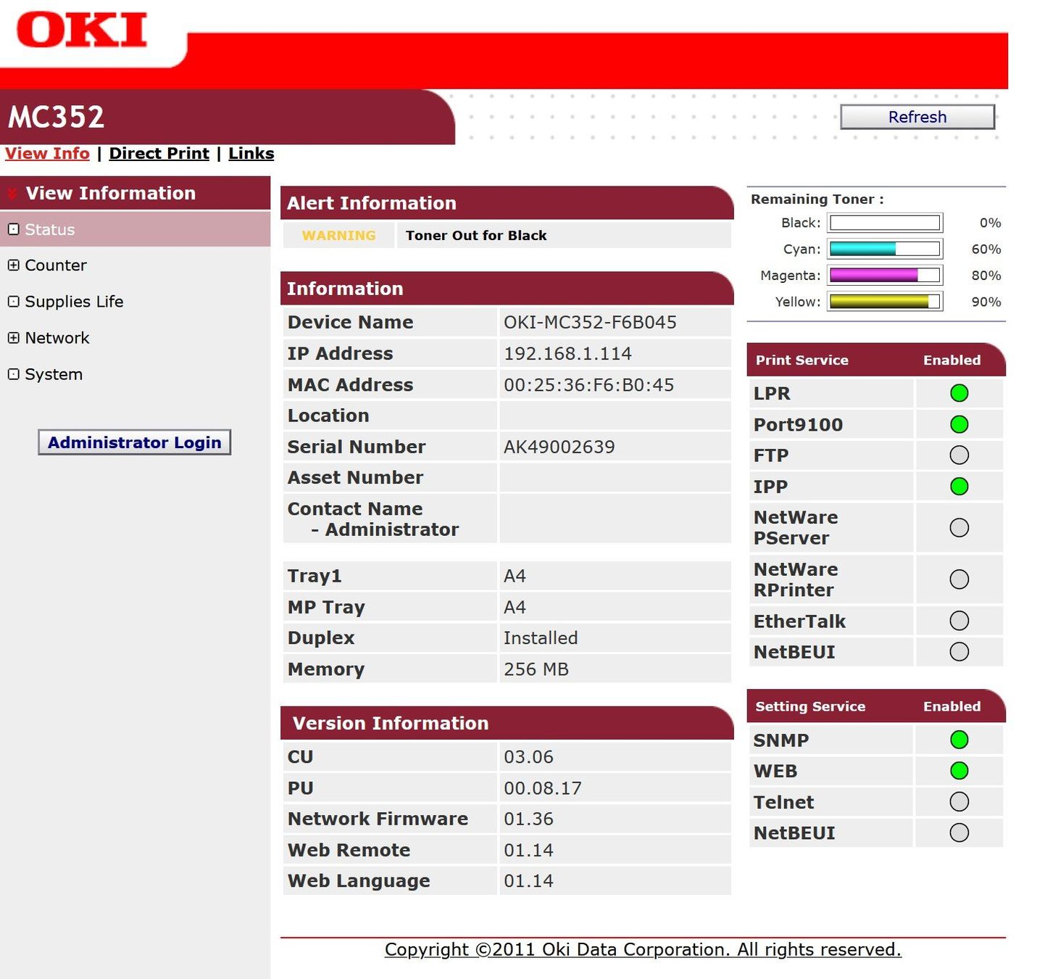Open the Links tab

tap(251, 154)
